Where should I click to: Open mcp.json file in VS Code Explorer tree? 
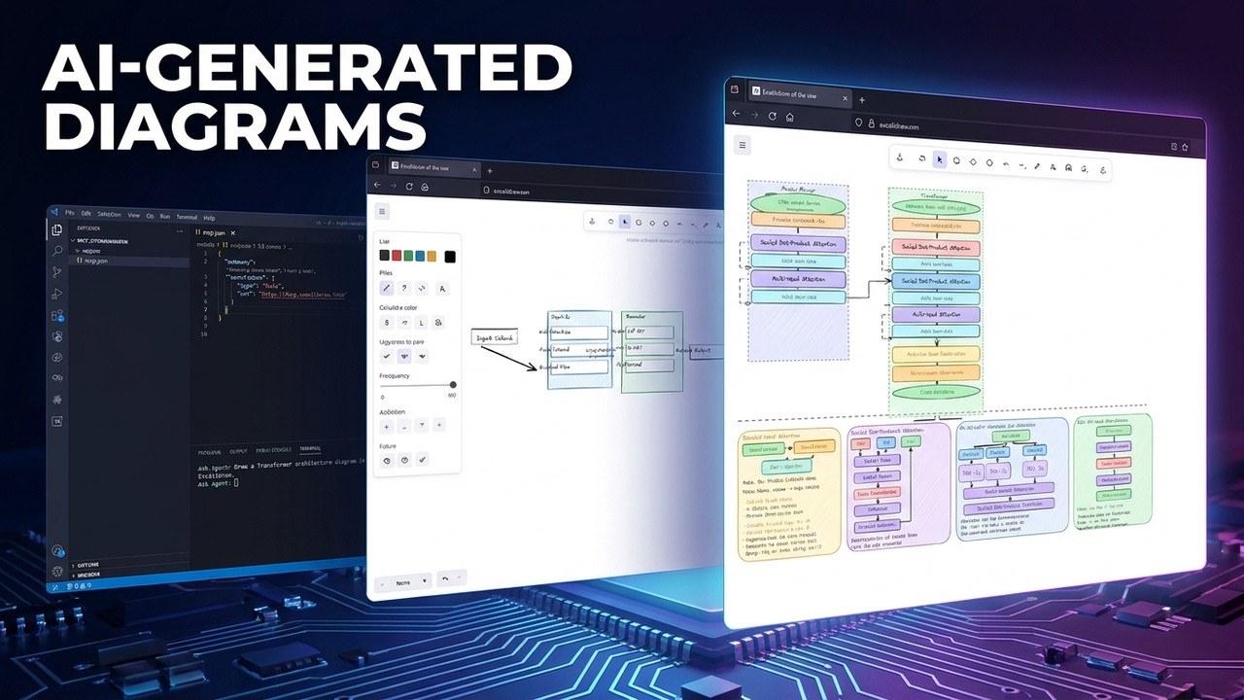tap(95, 261)
